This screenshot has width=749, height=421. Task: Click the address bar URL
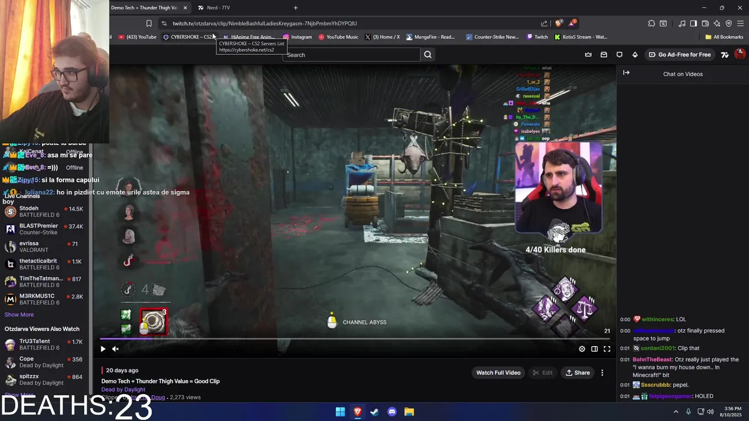[x=264, y=23]
